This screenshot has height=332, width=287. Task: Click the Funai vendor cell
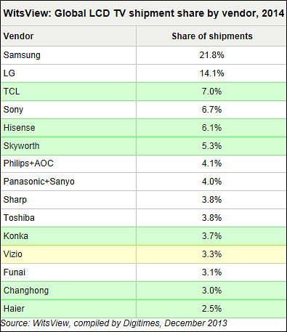(x=68, y=272)
